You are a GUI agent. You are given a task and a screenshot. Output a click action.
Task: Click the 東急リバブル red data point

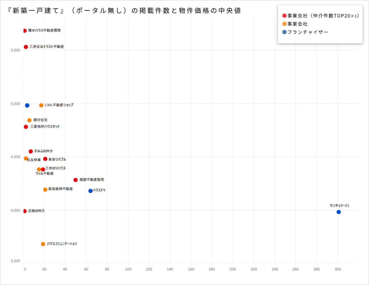(x=45, y=159)
